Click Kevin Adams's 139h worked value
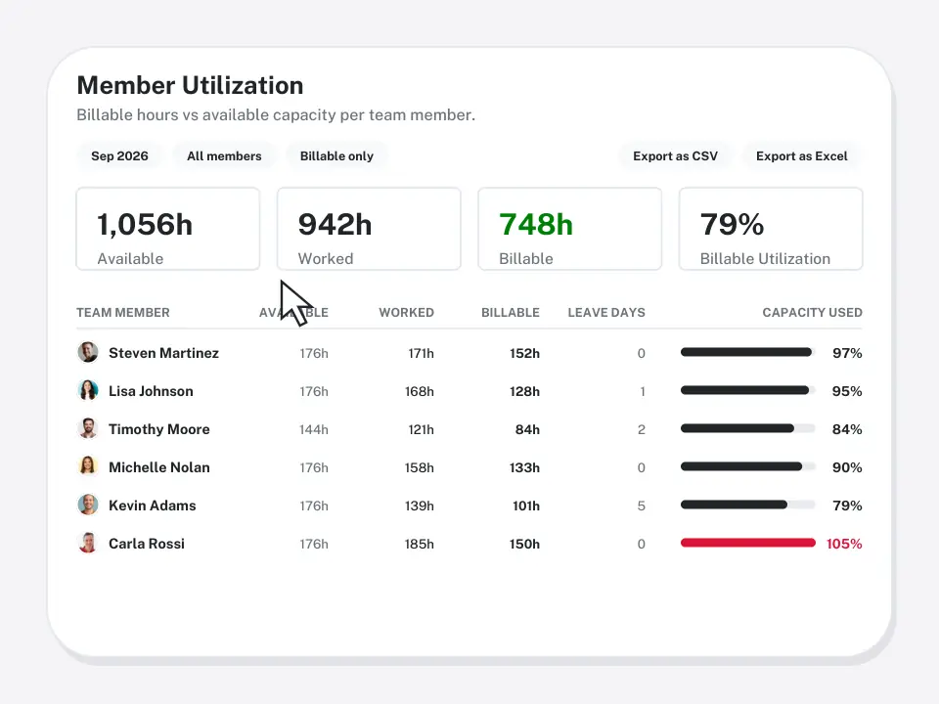939x704 pixels. coord(420,506)
